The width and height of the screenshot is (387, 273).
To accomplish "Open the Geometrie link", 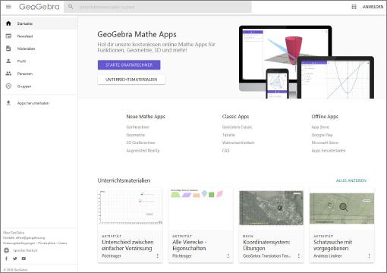I will 136,135.
